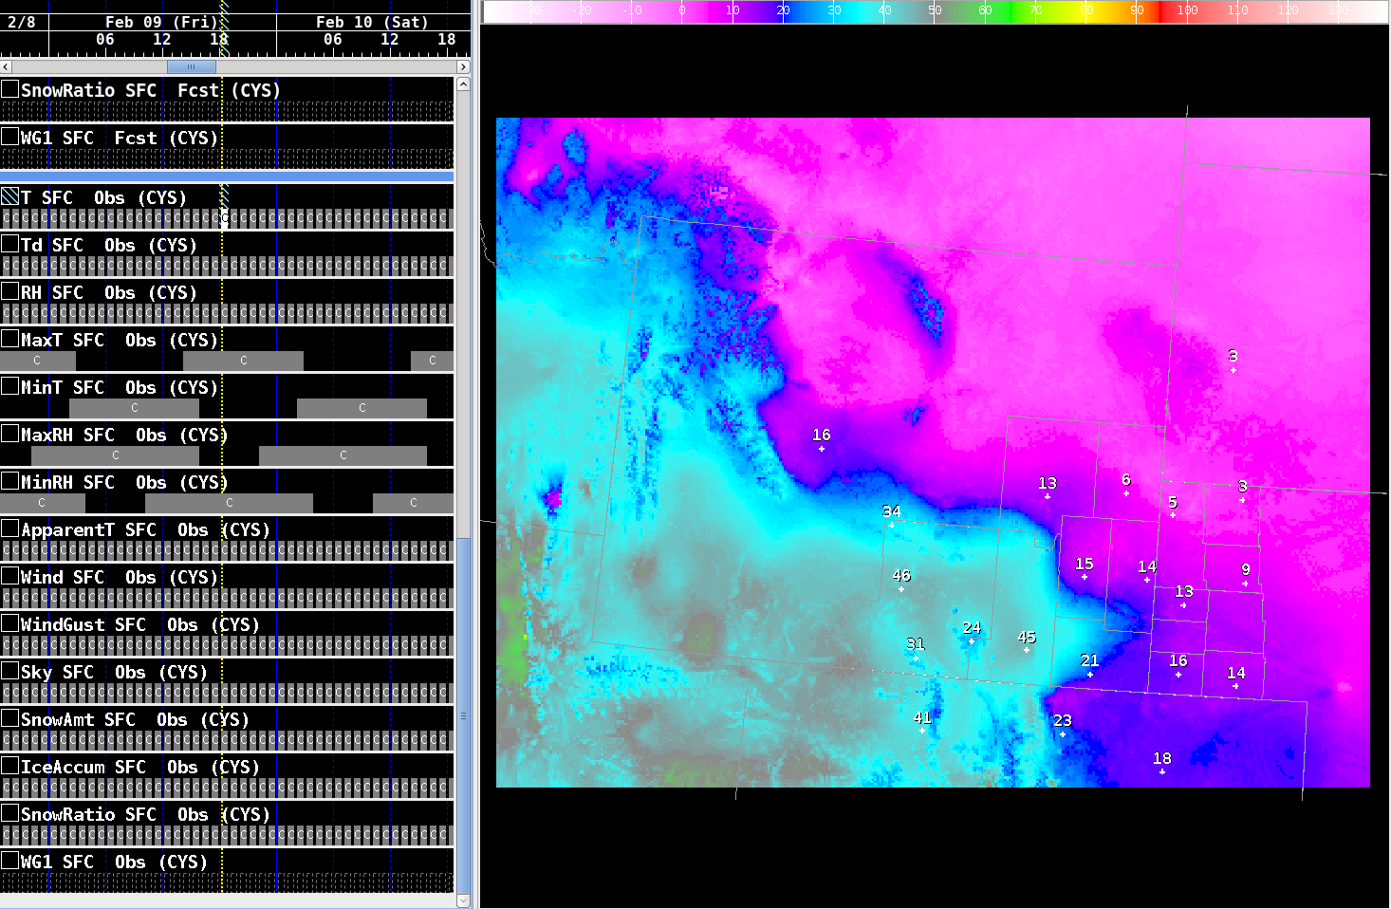Select the 46 degree sample point on map

click(x=901, y=589)
